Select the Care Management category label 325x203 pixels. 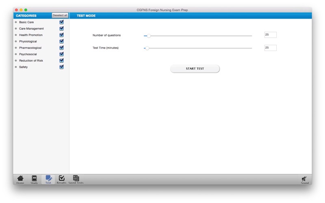(31, 28)
